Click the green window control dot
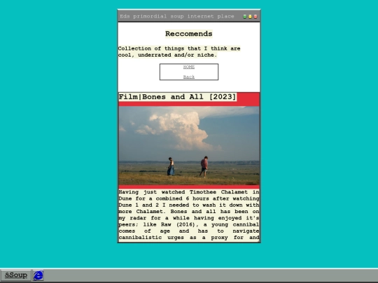 [x=245, y=17]
